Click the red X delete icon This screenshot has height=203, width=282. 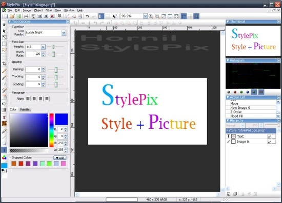[x=52, y=16]
